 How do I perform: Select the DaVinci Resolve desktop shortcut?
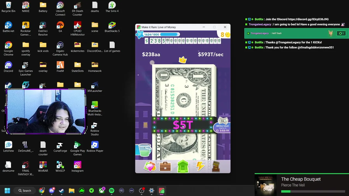pyautogui.click(x=43, y=29)
